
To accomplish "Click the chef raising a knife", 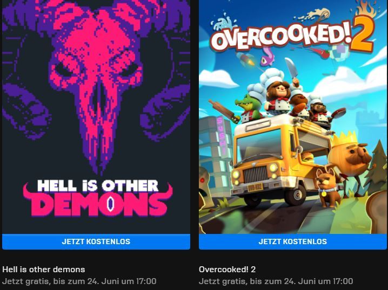I will (x=278, y=93).
